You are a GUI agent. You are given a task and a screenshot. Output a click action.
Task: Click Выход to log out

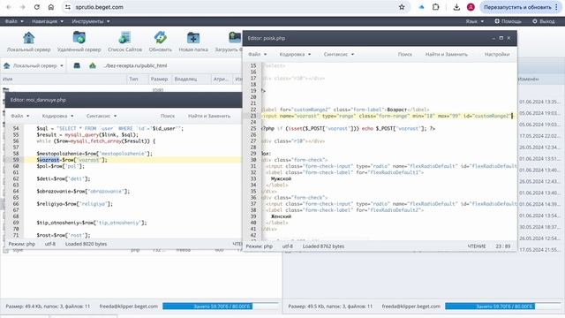544,21
